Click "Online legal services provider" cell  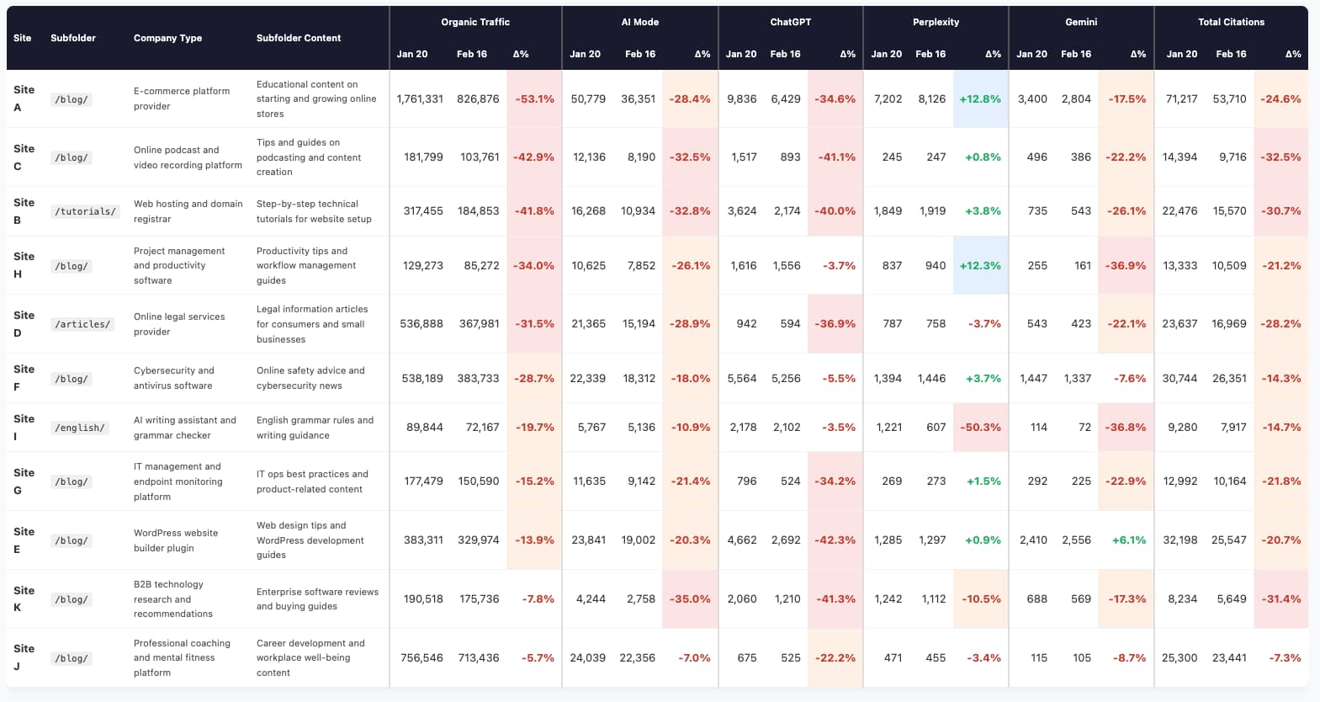(179, 324)
